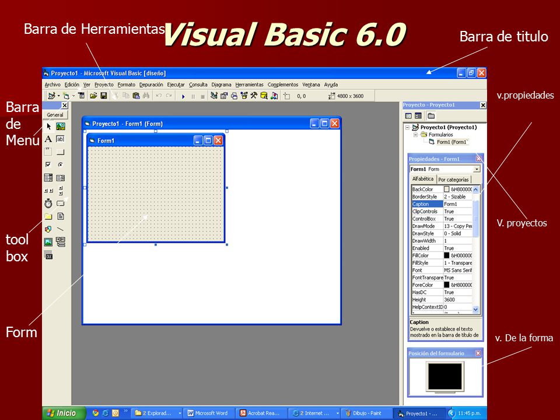This screenshot has width=560, height=420.
Task: Collapse the Formularios folder node
Action: point(415,135)
